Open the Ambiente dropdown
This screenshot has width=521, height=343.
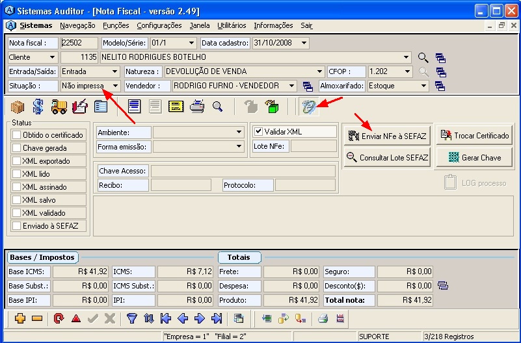pyautogui.click(x=239, y=133)
